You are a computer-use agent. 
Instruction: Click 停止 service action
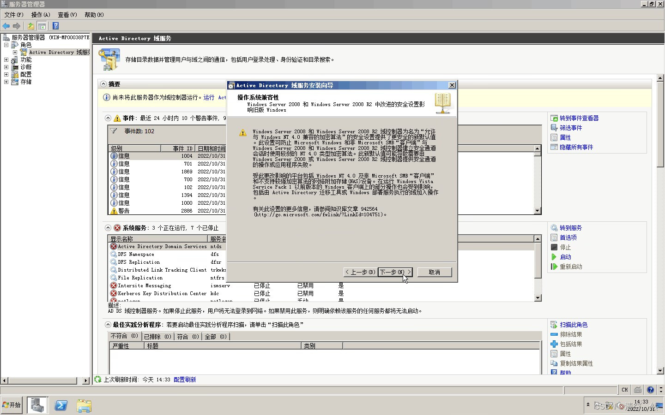pos(565,247)
